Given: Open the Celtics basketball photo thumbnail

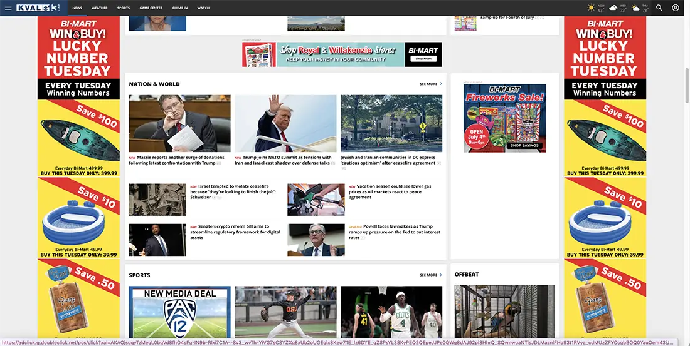Looking at the screenshot, I should tap(391, 312).
